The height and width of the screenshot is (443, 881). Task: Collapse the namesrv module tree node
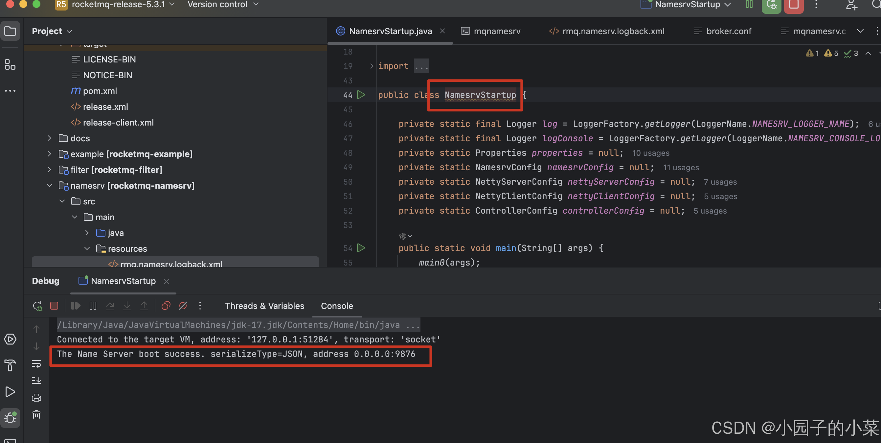pos(49,185)
